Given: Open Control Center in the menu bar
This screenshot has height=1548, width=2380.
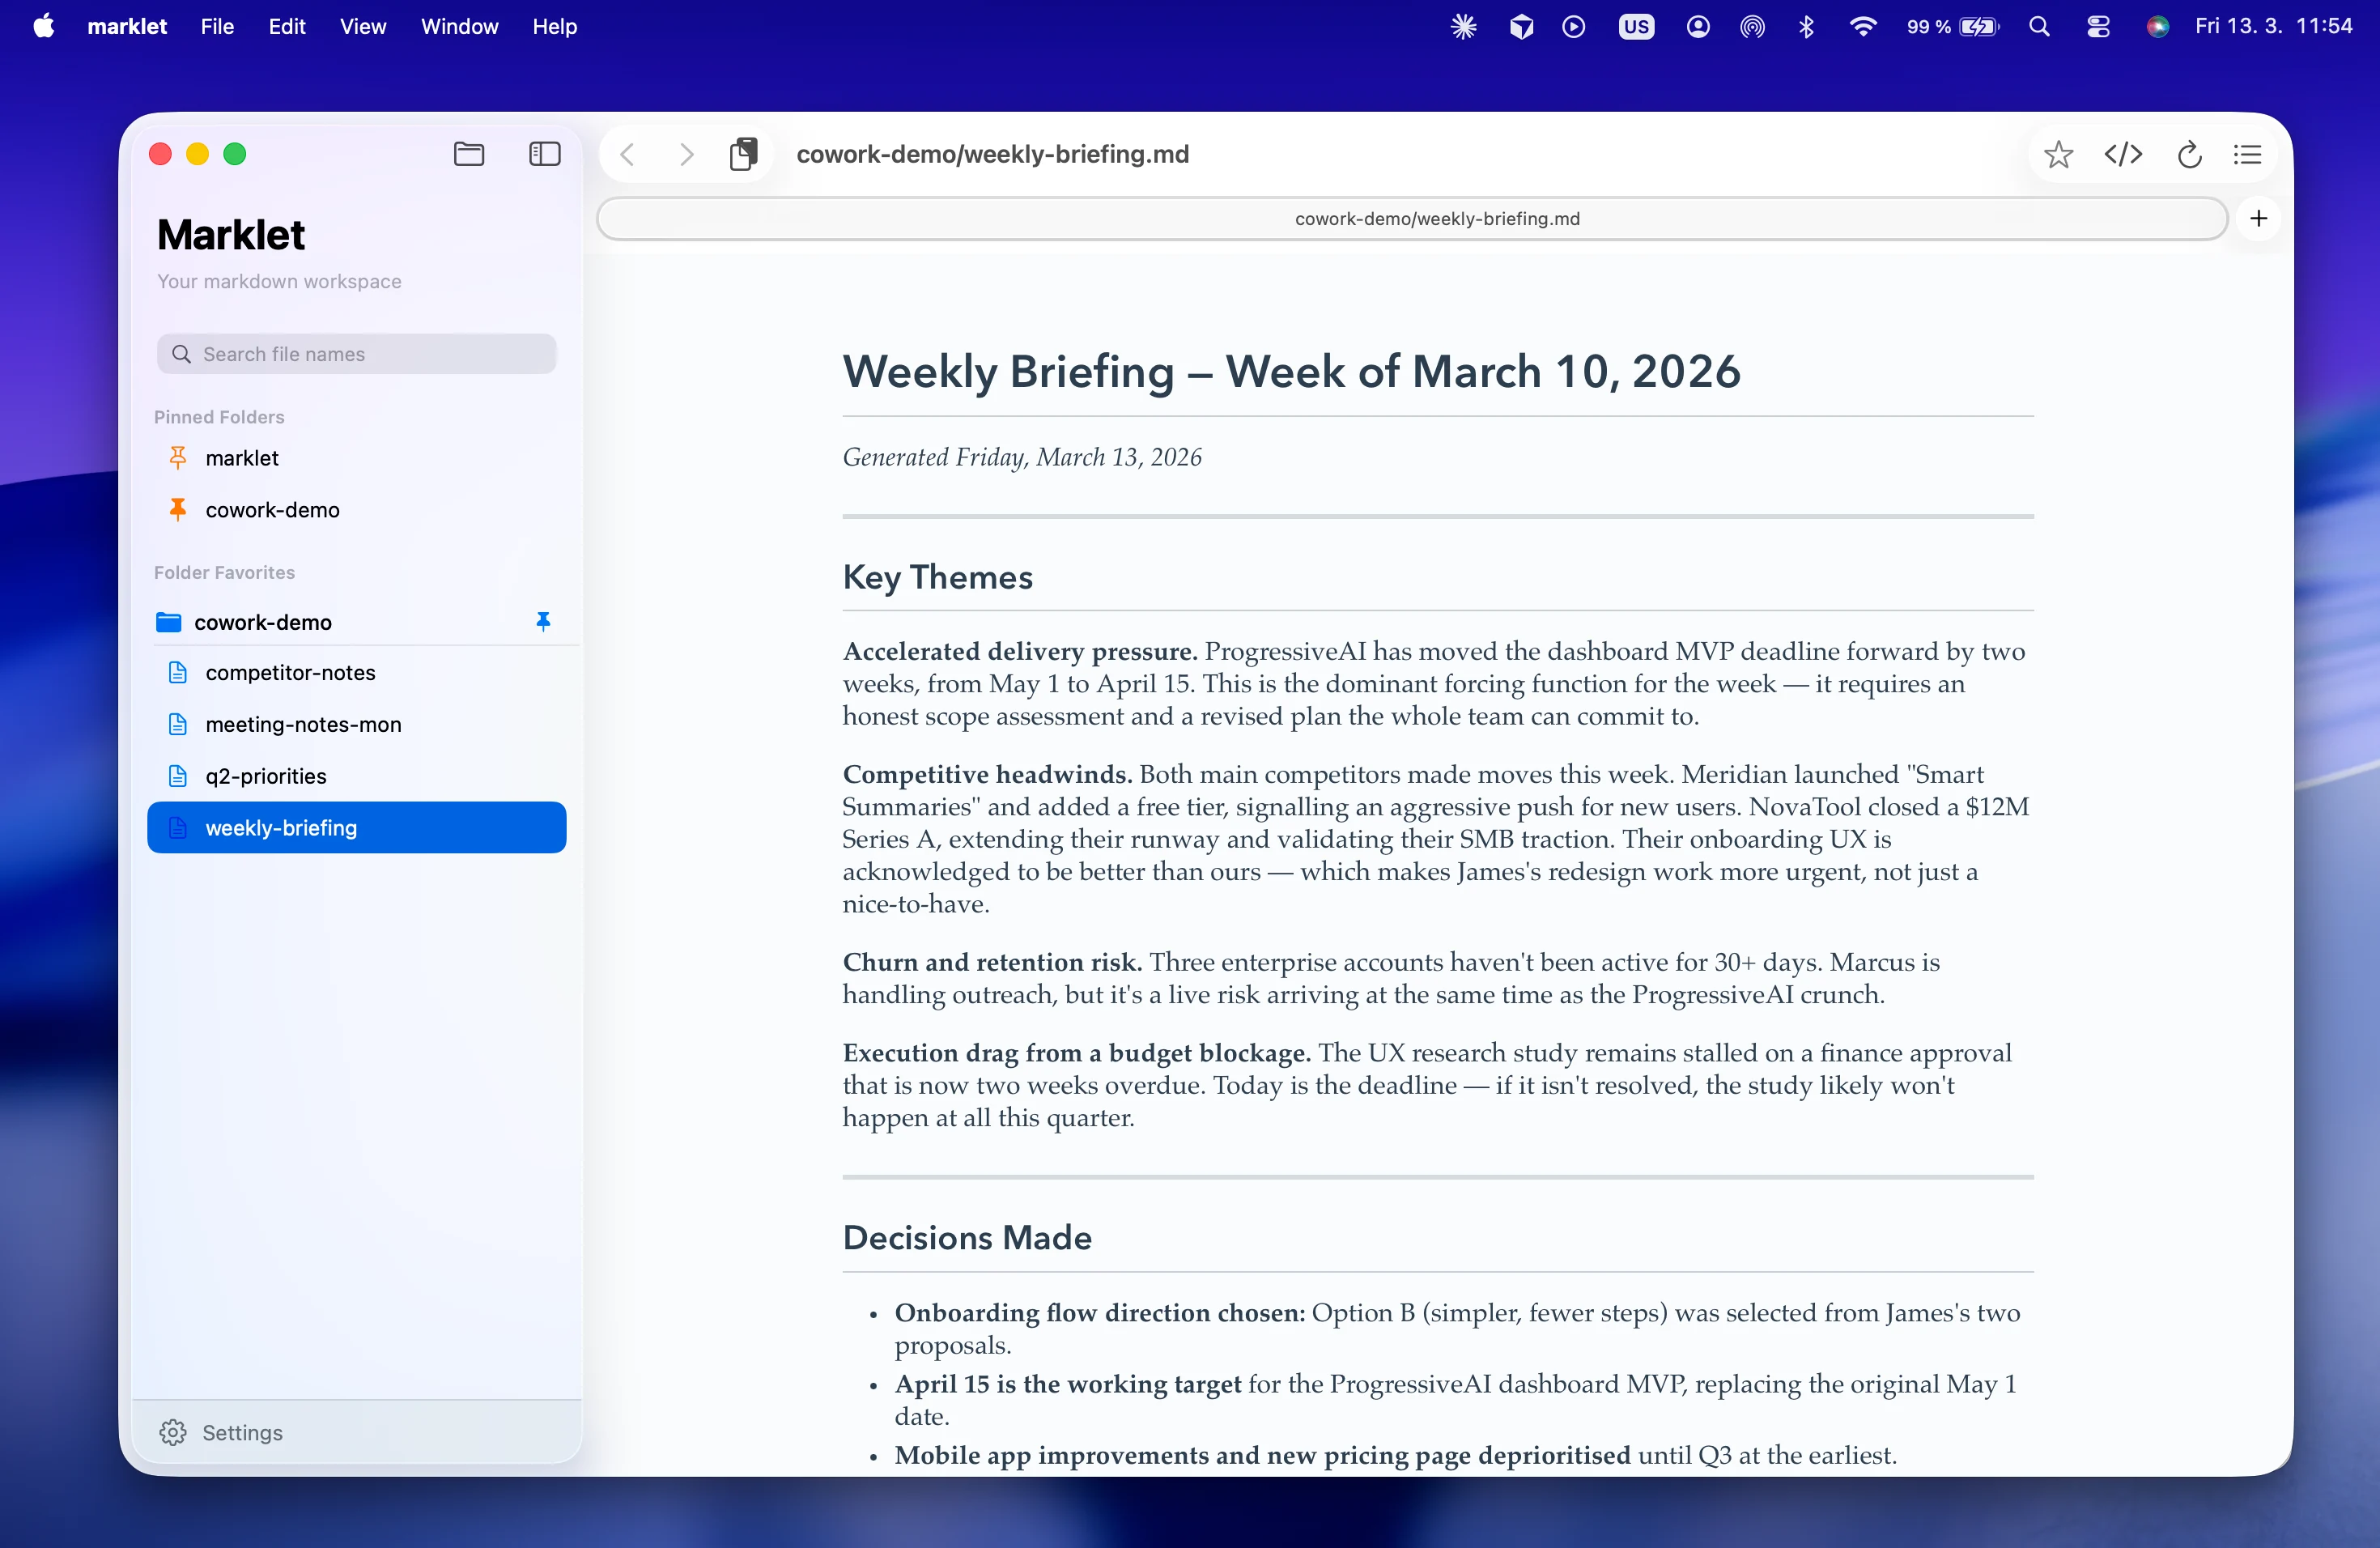Looking at the screenshot, I should (x=2098, y=27).
